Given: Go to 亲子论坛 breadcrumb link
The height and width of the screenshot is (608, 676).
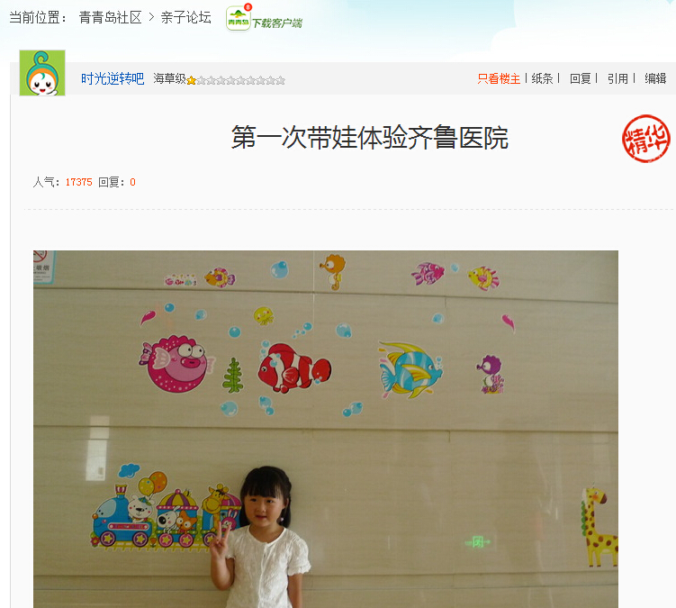Looking at the screenshot, I should point(185,18).
